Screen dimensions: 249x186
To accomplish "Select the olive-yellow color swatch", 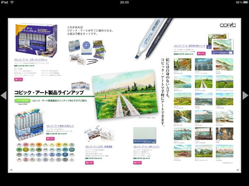I will [x=26, y=150].
